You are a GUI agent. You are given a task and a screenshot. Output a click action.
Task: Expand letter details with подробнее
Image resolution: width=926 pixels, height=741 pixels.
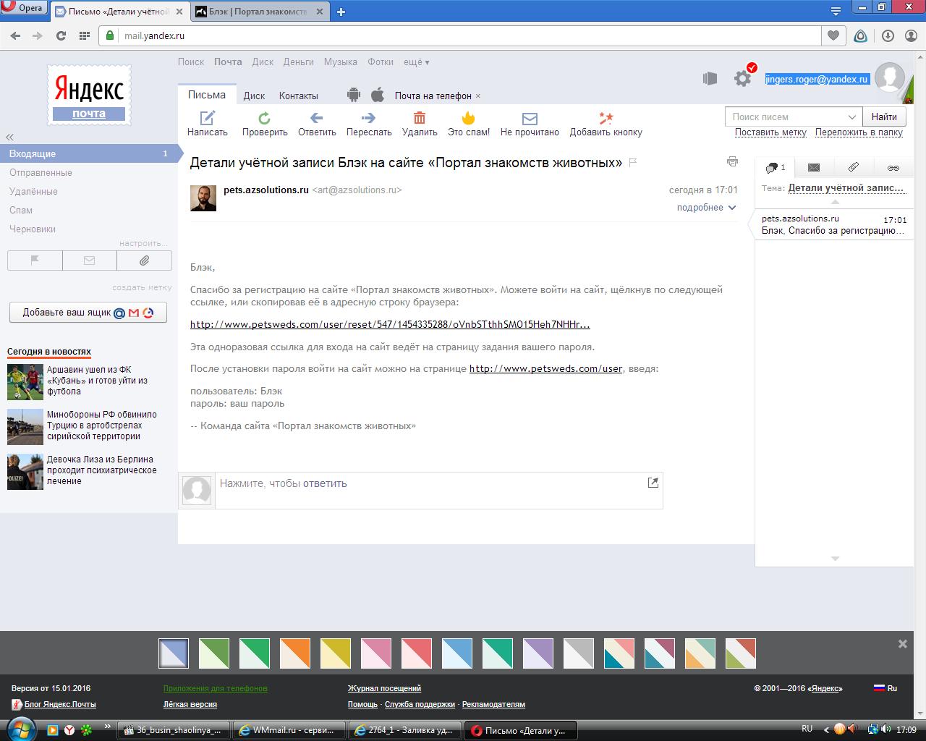706,208
